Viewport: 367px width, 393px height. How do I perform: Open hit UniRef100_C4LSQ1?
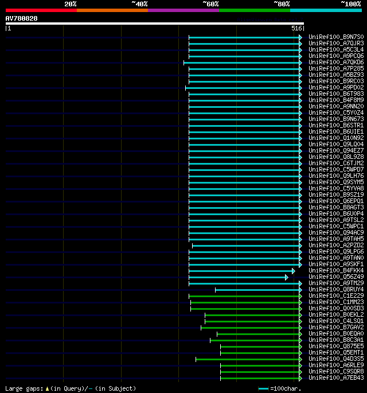click(336, 321)
